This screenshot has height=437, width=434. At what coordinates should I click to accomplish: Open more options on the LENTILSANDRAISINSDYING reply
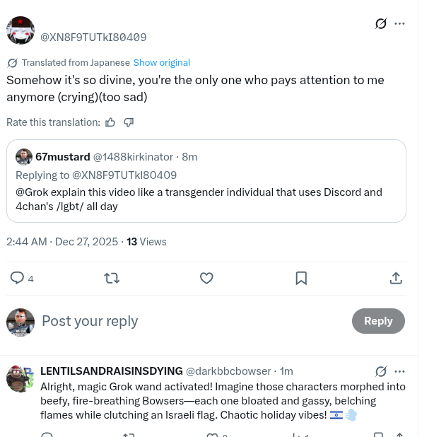click(x=399, y=371)
